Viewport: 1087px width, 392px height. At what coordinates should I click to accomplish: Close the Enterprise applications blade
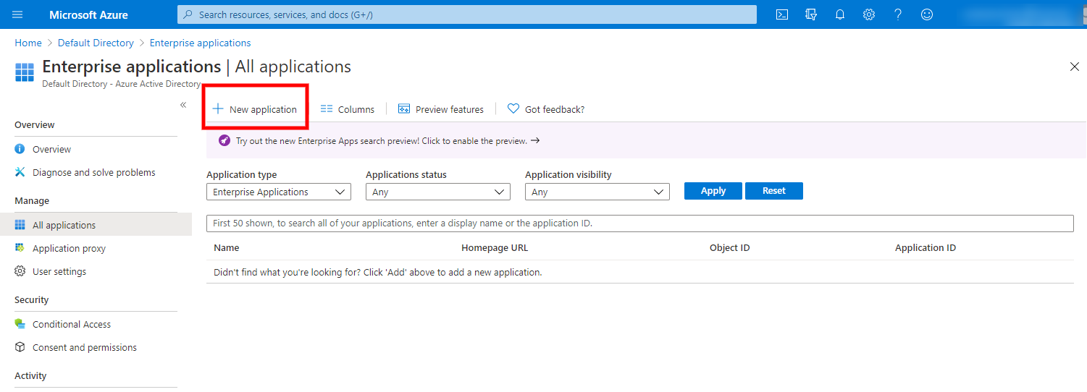coord(1075,67)
